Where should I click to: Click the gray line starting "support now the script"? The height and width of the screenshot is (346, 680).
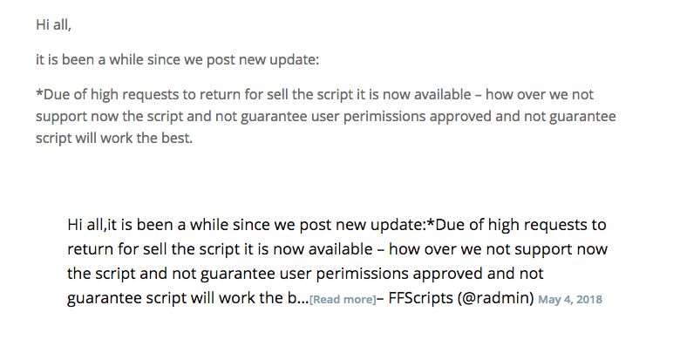tap(326, 116)
